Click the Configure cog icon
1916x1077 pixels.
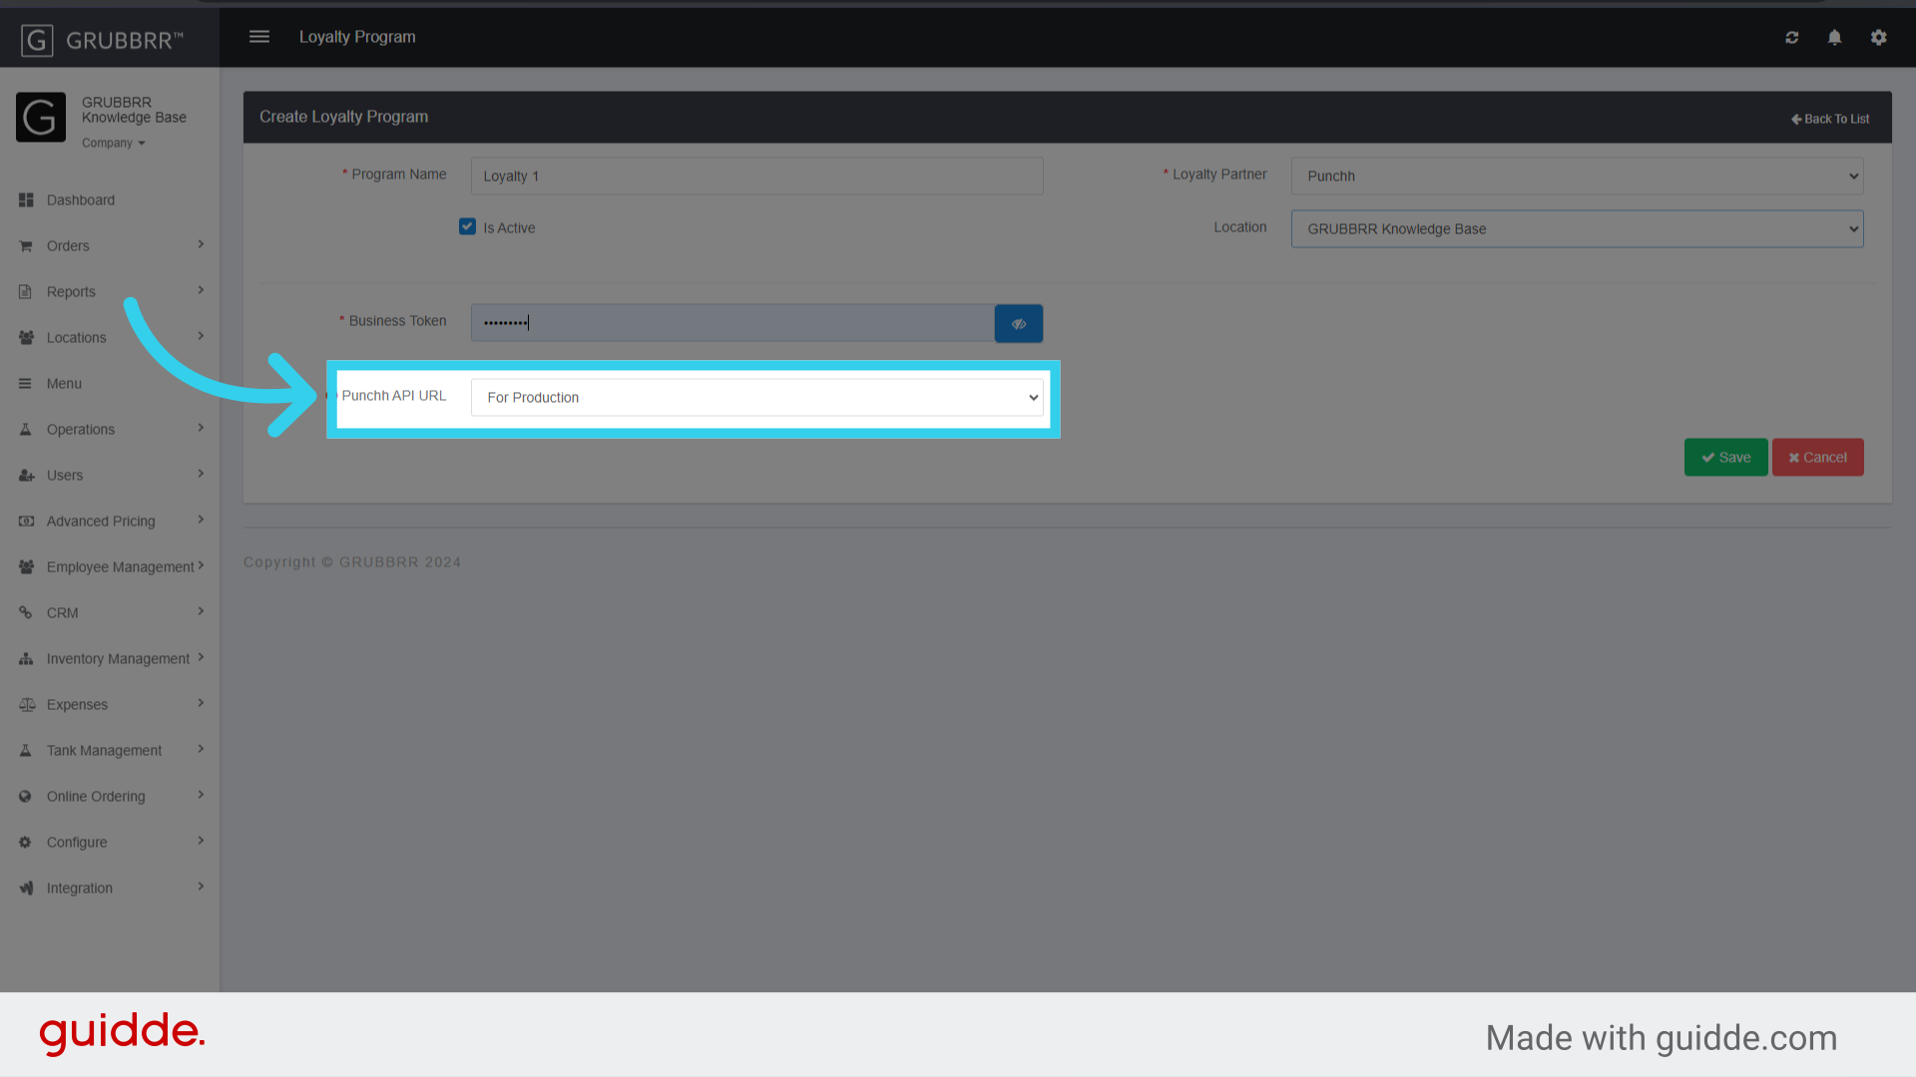click(x=26, y=843)
